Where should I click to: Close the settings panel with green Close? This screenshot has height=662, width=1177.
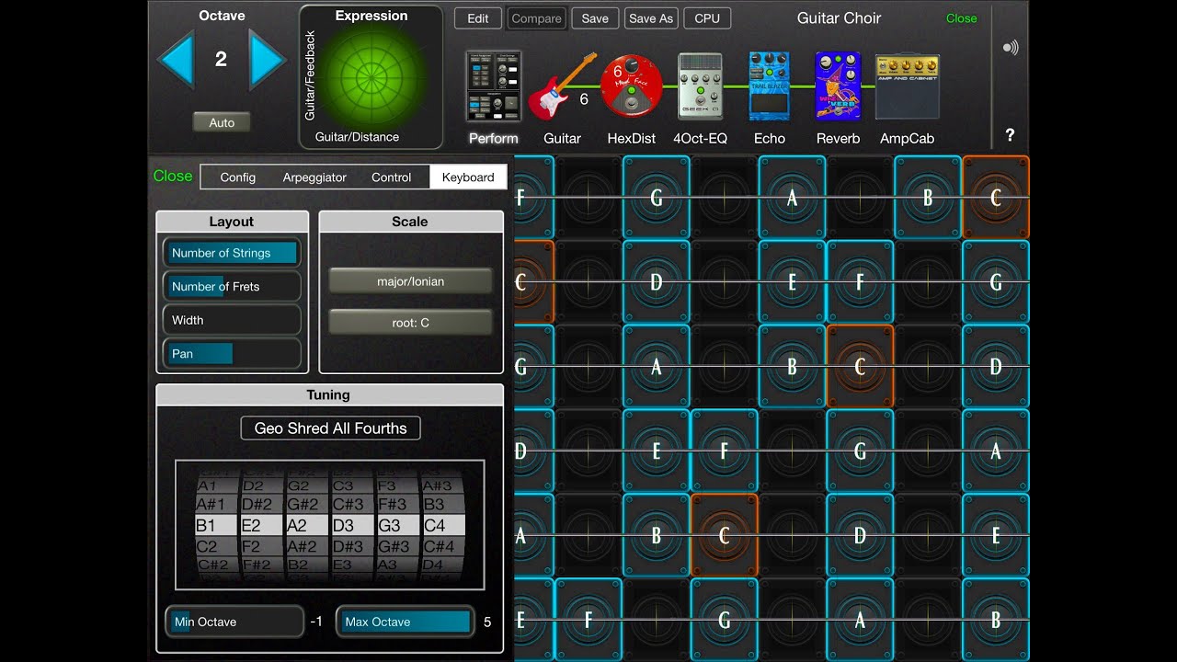pyautogui.click(x=173, y=176)
